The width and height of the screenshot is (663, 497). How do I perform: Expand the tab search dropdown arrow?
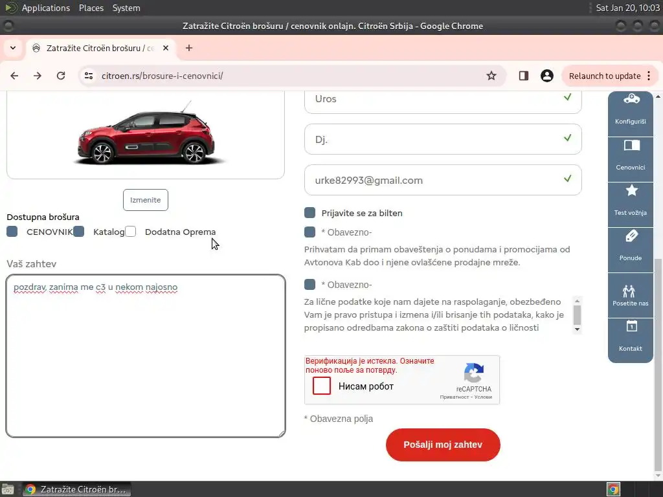[13, 48]
